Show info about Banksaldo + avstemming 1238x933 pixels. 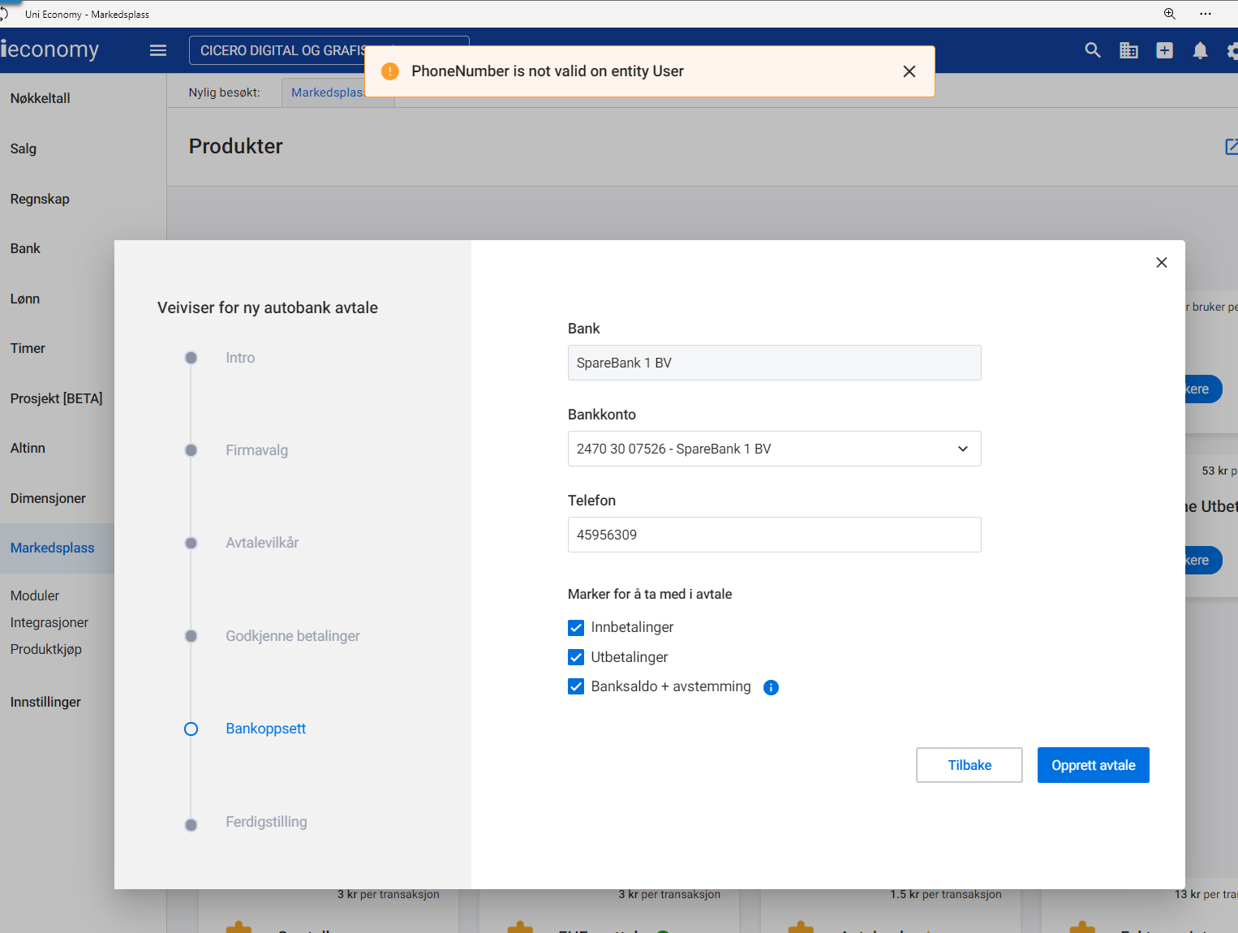pos(771,687)
